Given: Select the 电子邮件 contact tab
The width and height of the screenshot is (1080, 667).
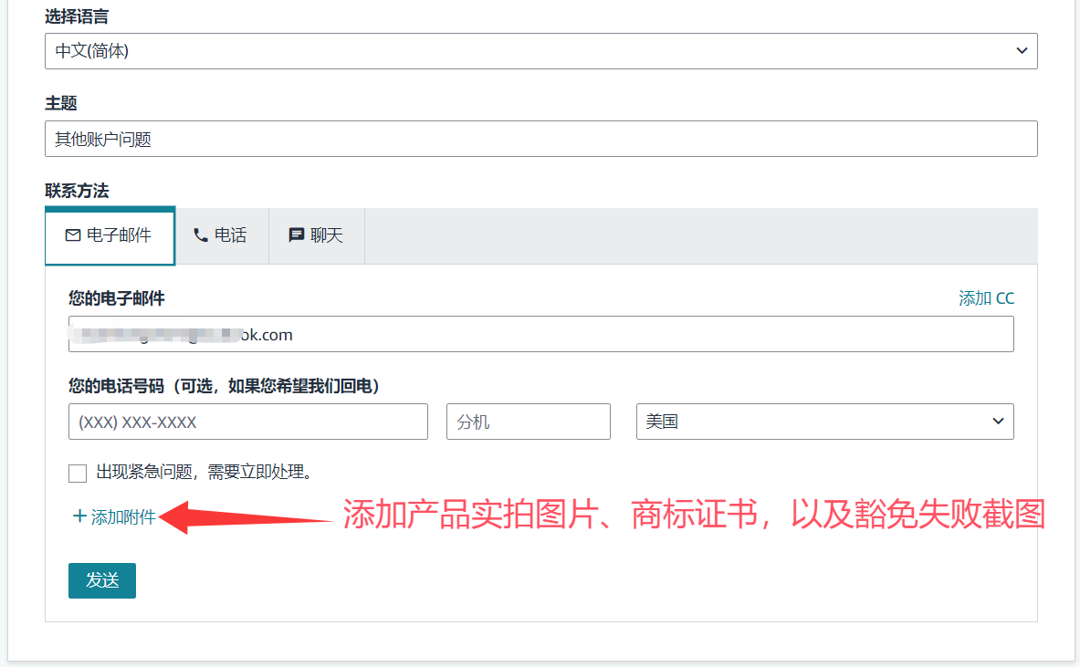Looking at the screenshot, I should coord(110,235).
